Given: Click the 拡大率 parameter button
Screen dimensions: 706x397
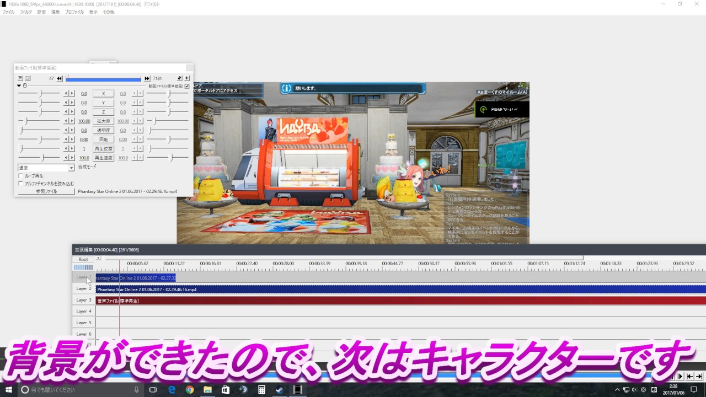Looking at the screenshot, I should tap(103, 121).
